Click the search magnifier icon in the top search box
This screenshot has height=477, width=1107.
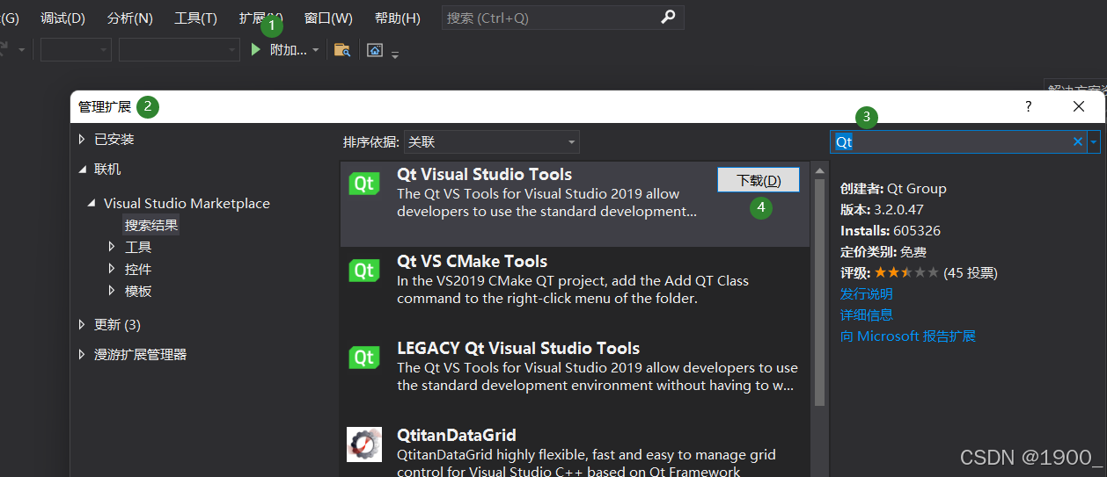(x=668, y=17)
